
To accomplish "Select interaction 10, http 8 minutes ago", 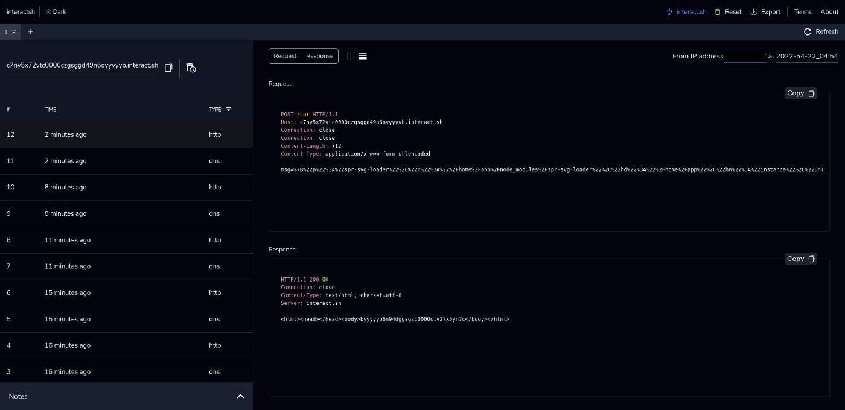I will [127, 188].
